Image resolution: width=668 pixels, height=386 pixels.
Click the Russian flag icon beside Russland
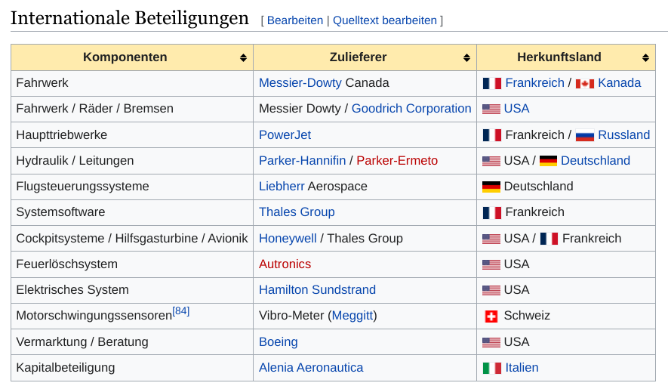coord(584,135)
